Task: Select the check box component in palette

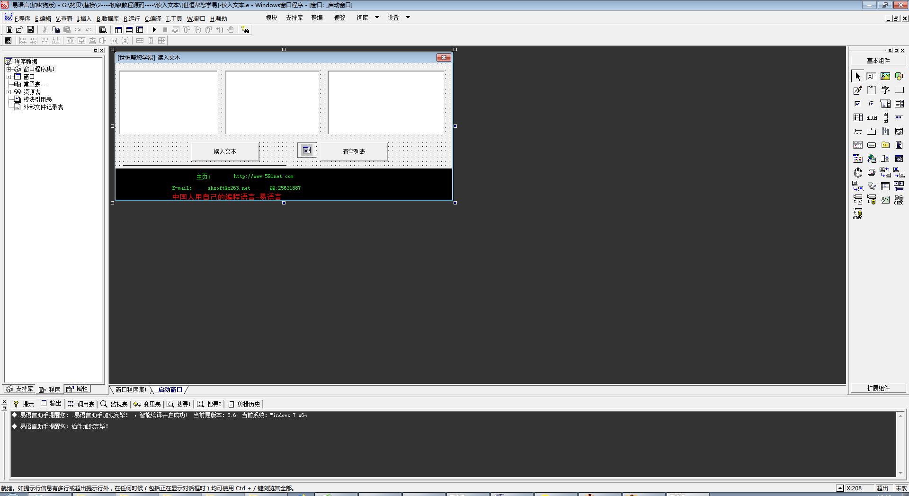Action: pyautogui.click(x=857, y=104)
